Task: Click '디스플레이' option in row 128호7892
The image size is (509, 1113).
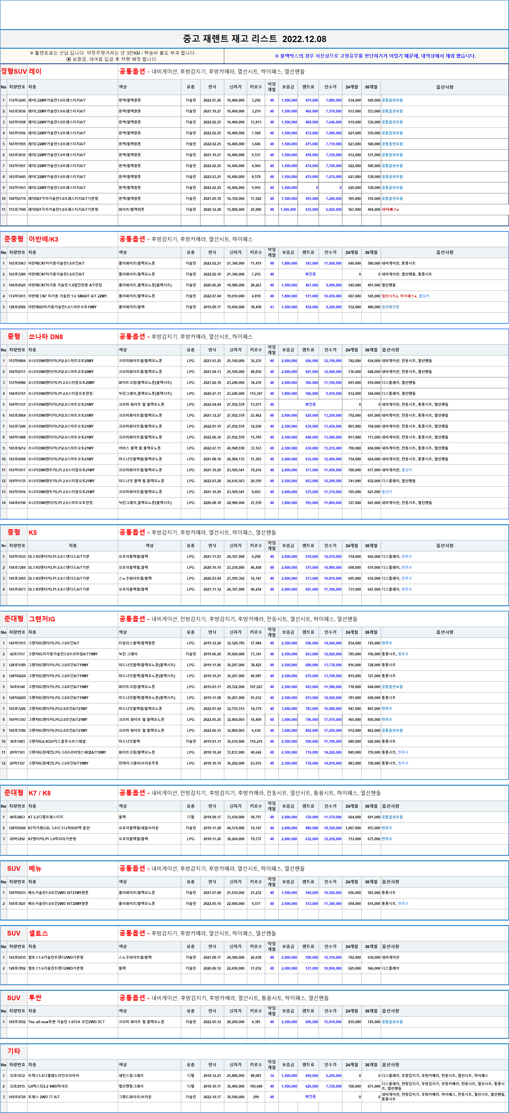Action: 390,969
